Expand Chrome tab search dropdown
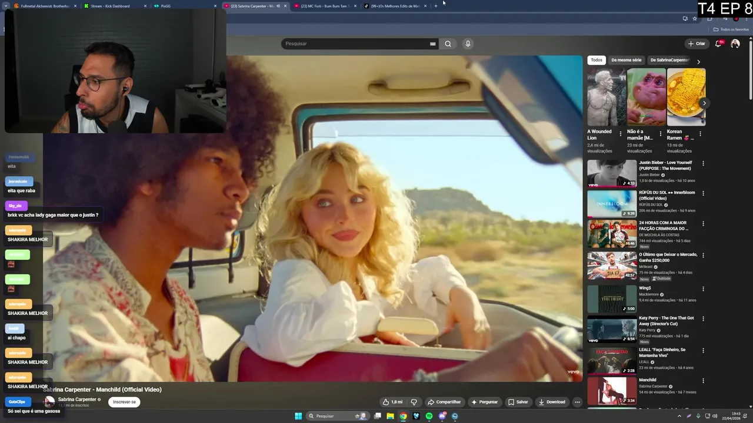The width and height of the screenshot is (753, 423). click(x=6, y=6)
